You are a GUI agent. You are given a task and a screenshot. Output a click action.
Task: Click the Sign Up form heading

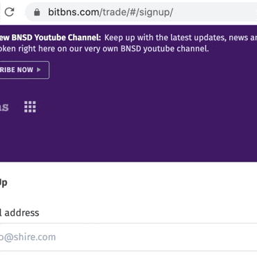(x=3, y=182)
